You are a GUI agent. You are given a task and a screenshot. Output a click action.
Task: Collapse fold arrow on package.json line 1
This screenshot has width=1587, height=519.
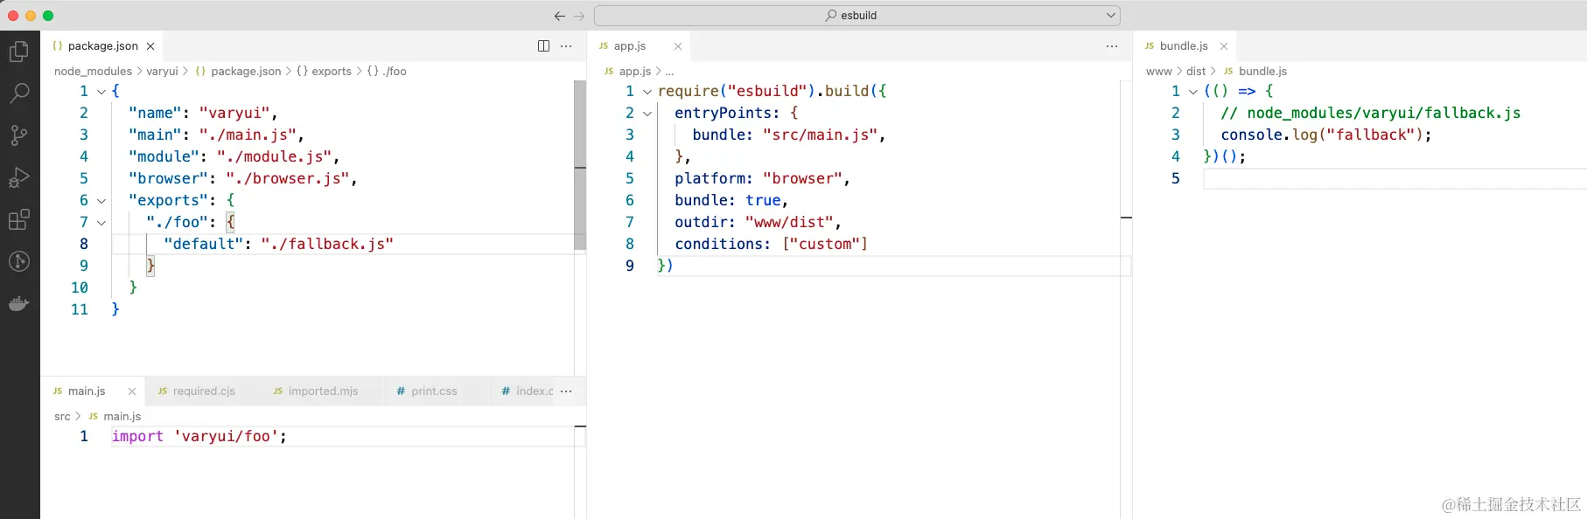click(x=101, y=92)
